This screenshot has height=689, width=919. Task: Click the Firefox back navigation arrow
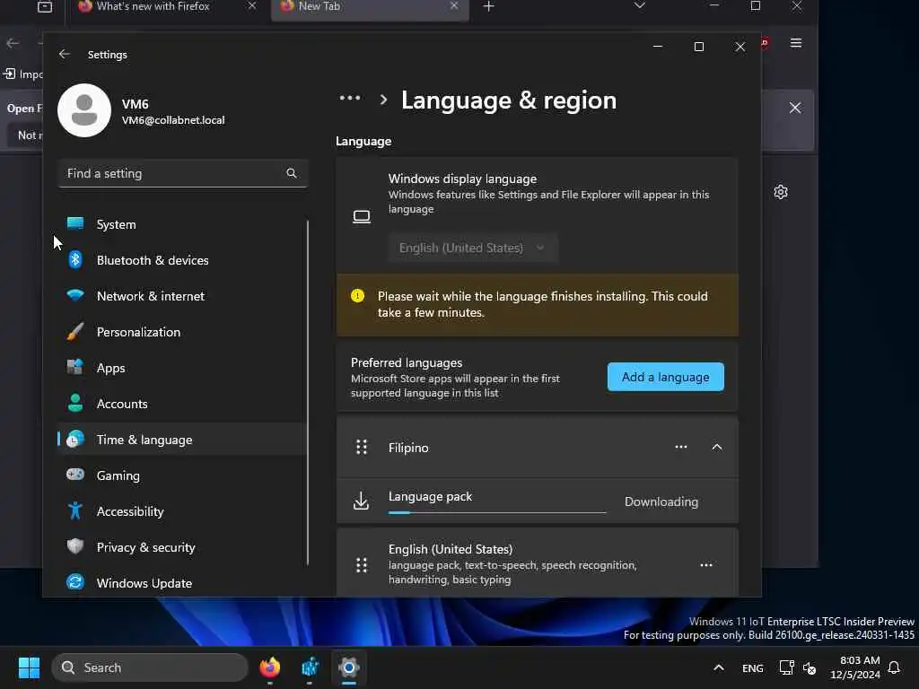[x=13, y=43]
